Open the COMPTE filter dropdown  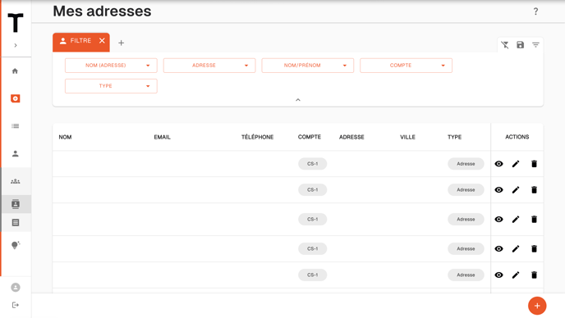406,66
